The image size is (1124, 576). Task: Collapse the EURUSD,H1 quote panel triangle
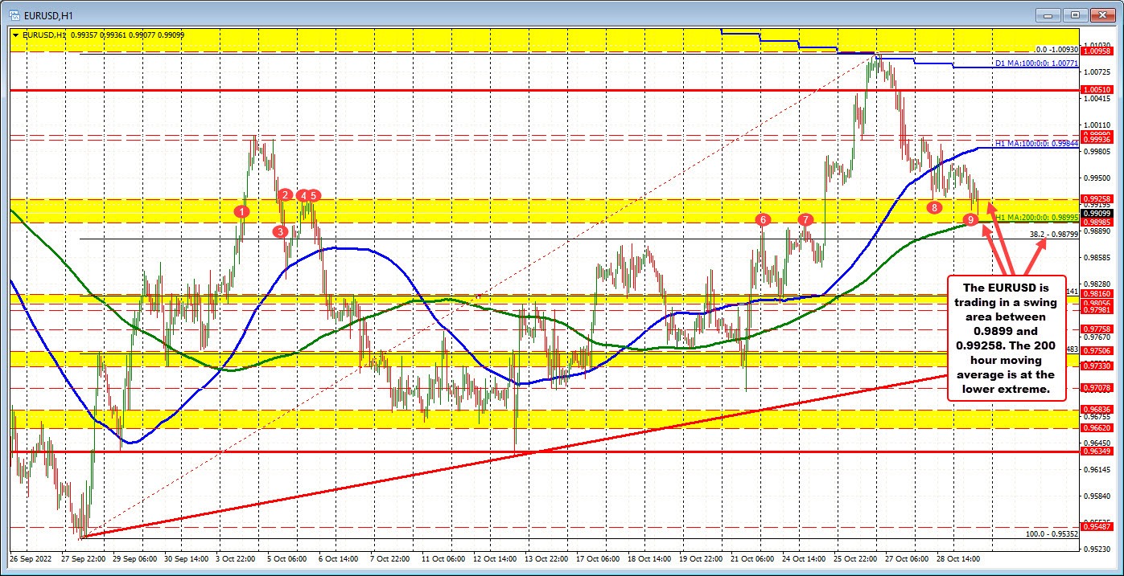click(15, 35)
